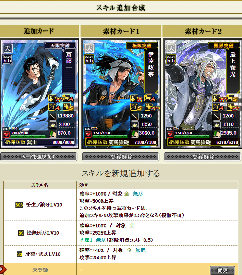Click the scroll strategy icon on 最上義光 card
The image size is (242, 275).
point(217,134)
